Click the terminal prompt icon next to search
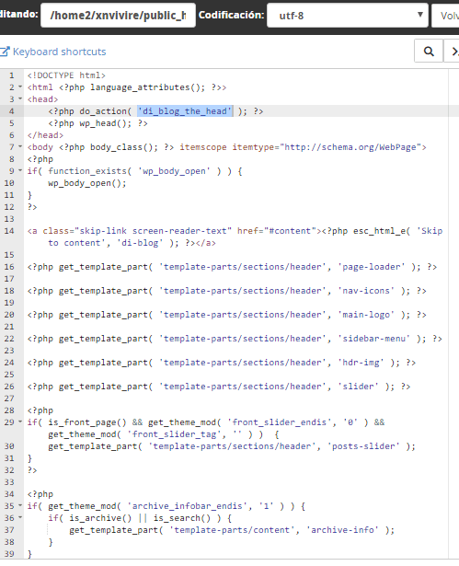Screen dimensions: 459x566 click(x=453, y=52)
